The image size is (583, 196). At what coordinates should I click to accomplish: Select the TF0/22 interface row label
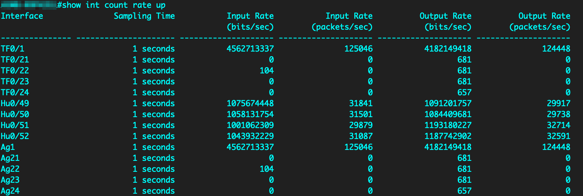(15, 71)
